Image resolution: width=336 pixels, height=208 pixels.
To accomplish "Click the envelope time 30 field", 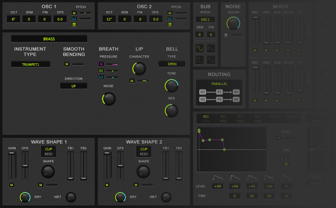I will 252,196.
